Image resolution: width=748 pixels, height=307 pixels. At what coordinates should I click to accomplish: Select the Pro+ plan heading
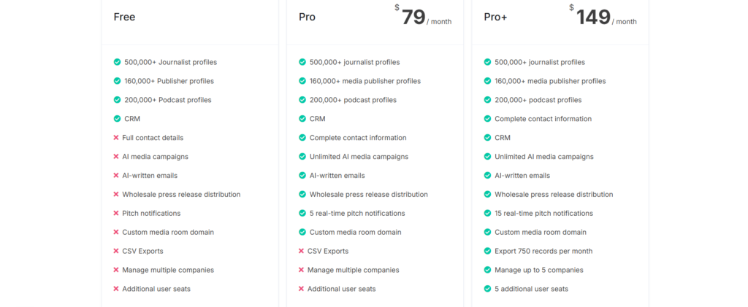tap(495, 17)
